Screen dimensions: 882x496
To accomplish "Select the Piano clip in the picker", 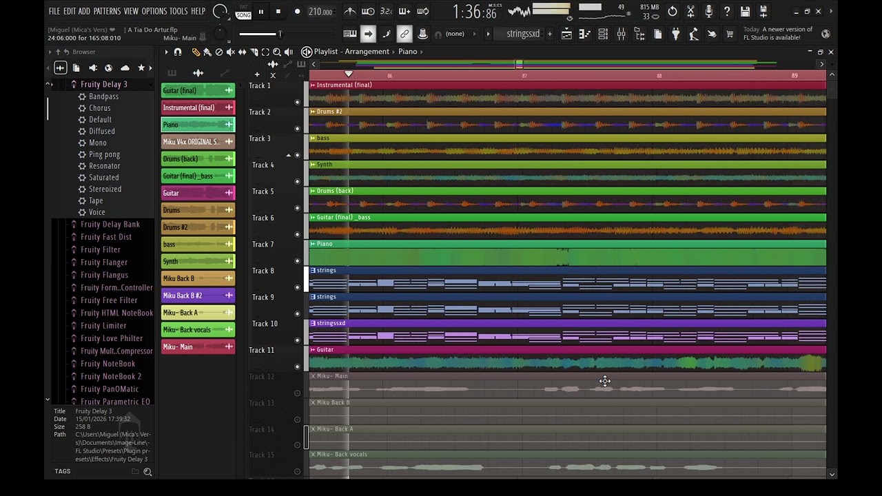I will click(x=198, y=125).
